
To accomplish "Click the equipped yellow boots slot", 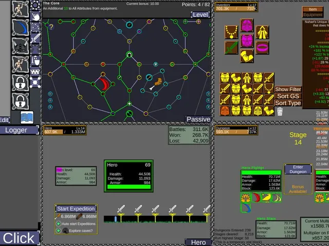I will point(247,56).
